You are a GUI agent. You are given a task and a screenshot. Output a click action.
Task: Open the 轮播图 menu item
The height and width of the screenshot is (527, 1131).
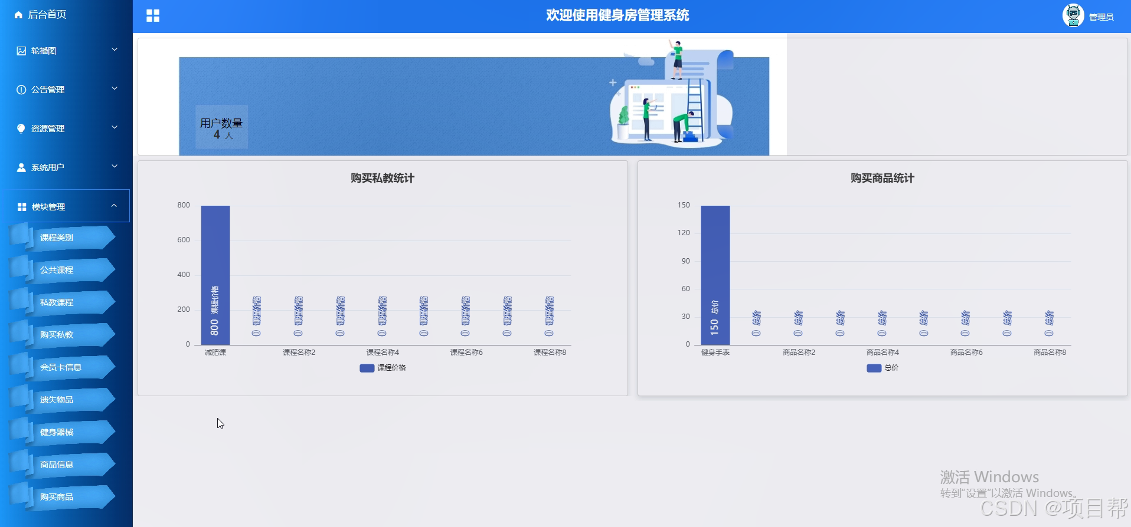pyautogui.click(x=66, y=51)
